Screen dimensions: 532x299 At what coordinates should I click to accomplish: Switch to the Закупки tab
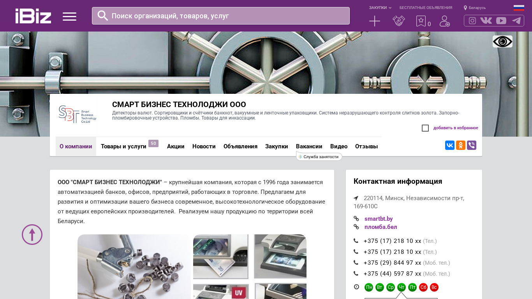[277, 146]
